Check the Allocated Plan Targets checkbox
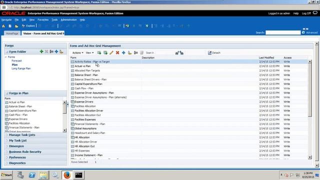320x180 pixels. pos(72,70)
